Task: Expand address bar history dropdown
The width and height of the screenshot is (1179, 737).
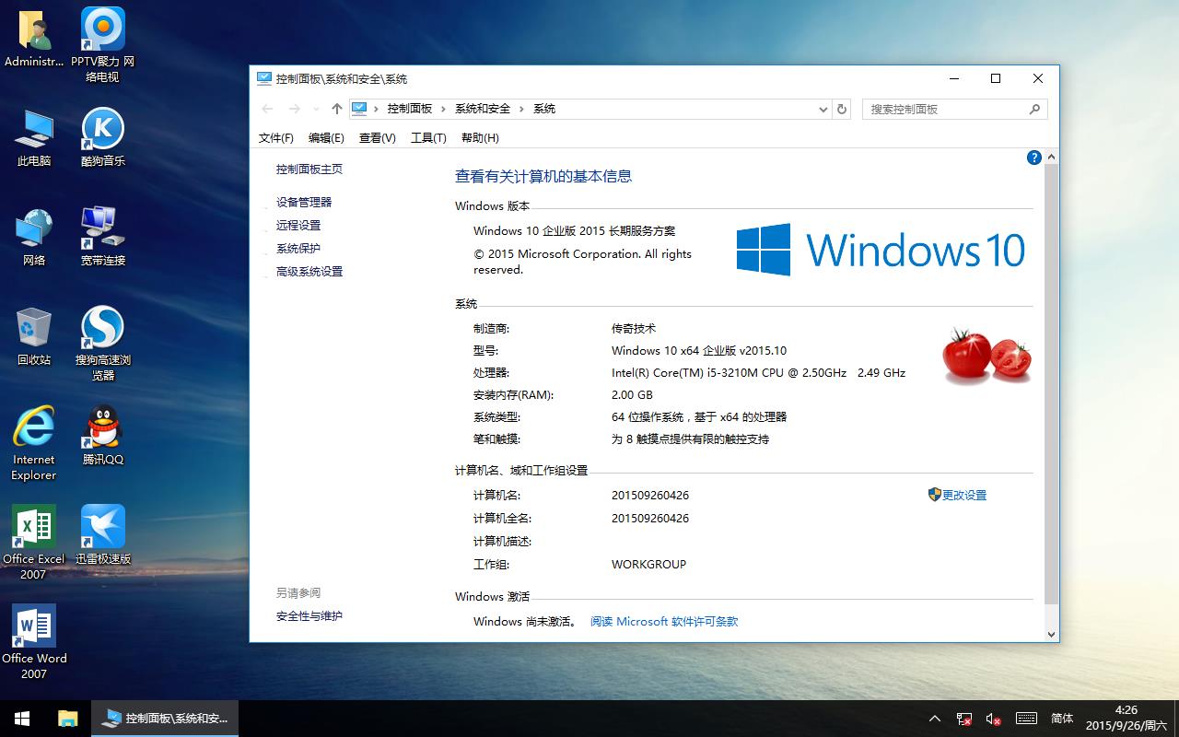Action: [x=823, y=109]
